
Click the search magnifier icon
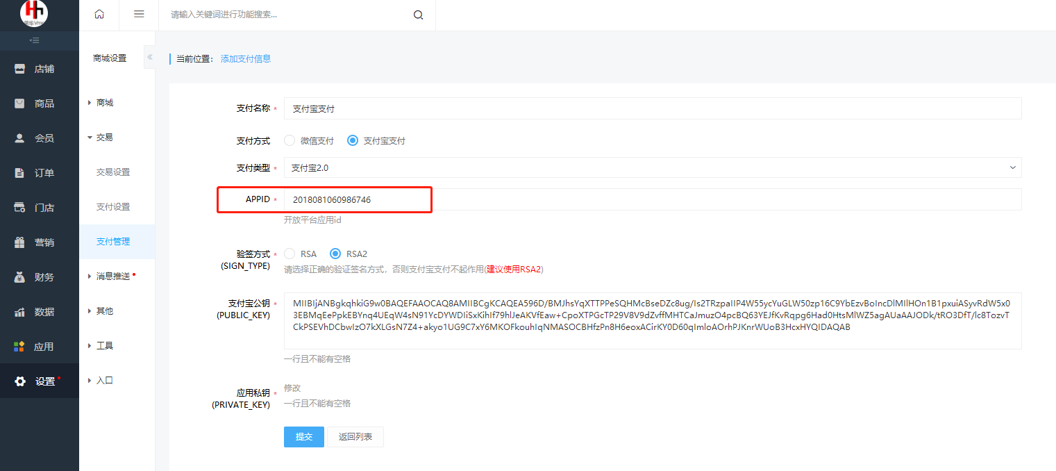(x=418, y=15)
